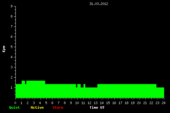
Task: Click hour 13 on the time axis
Action: coord(96,103)
